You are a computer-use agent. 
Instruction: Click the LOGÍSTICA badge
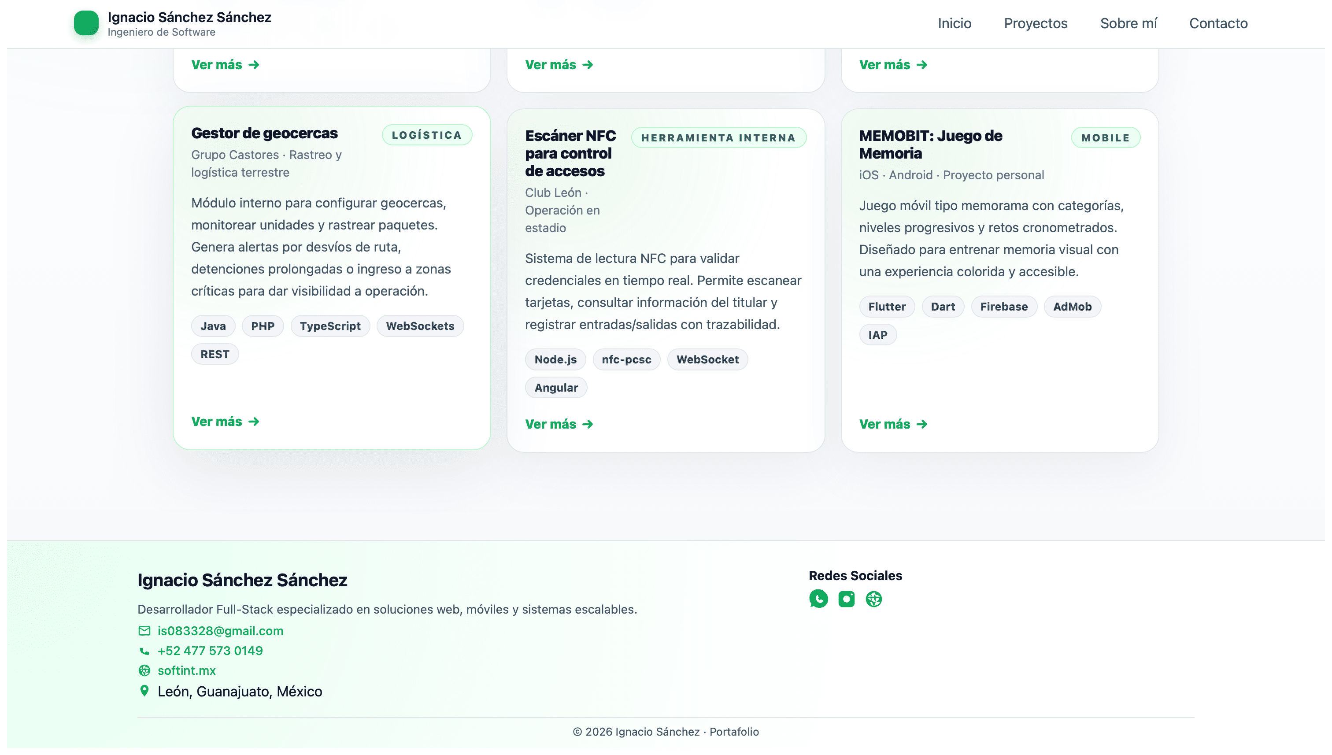click(427, 135)
